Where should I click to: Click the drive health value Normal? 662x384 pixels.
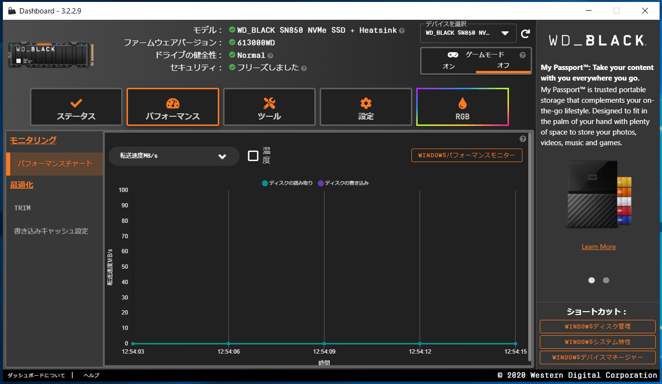[251, 55]
